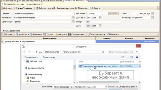Open the Рабочая группа (1) panel
This screenshot has height=90, width=161.
[46, 8]
